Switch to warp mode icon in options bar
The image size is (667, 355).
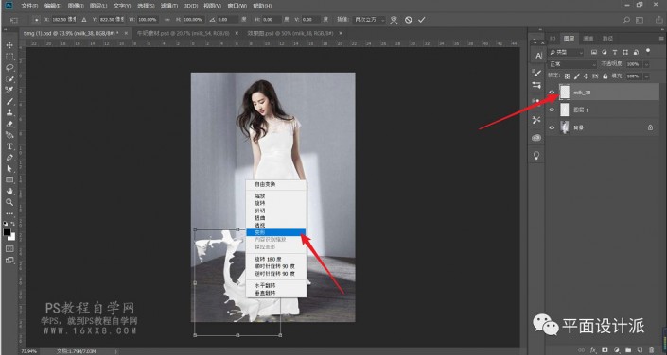394,20
